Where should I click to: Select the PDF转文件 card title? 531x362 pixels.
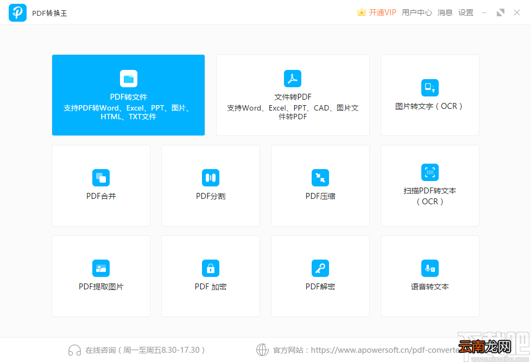[128, 97]
